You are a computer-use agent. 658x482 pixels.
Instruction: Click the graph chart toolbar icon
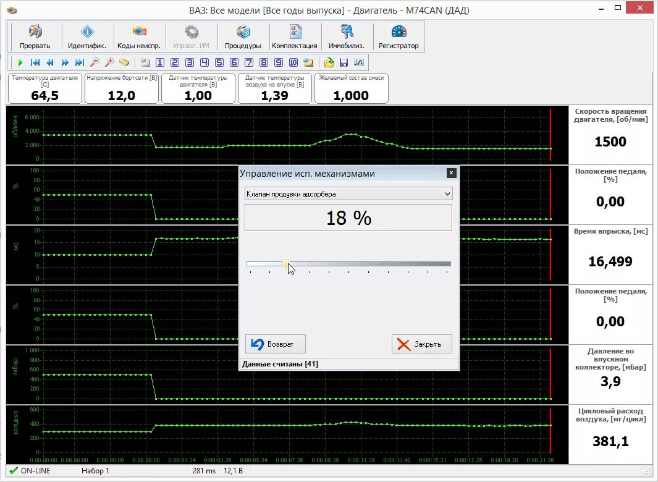358,62
